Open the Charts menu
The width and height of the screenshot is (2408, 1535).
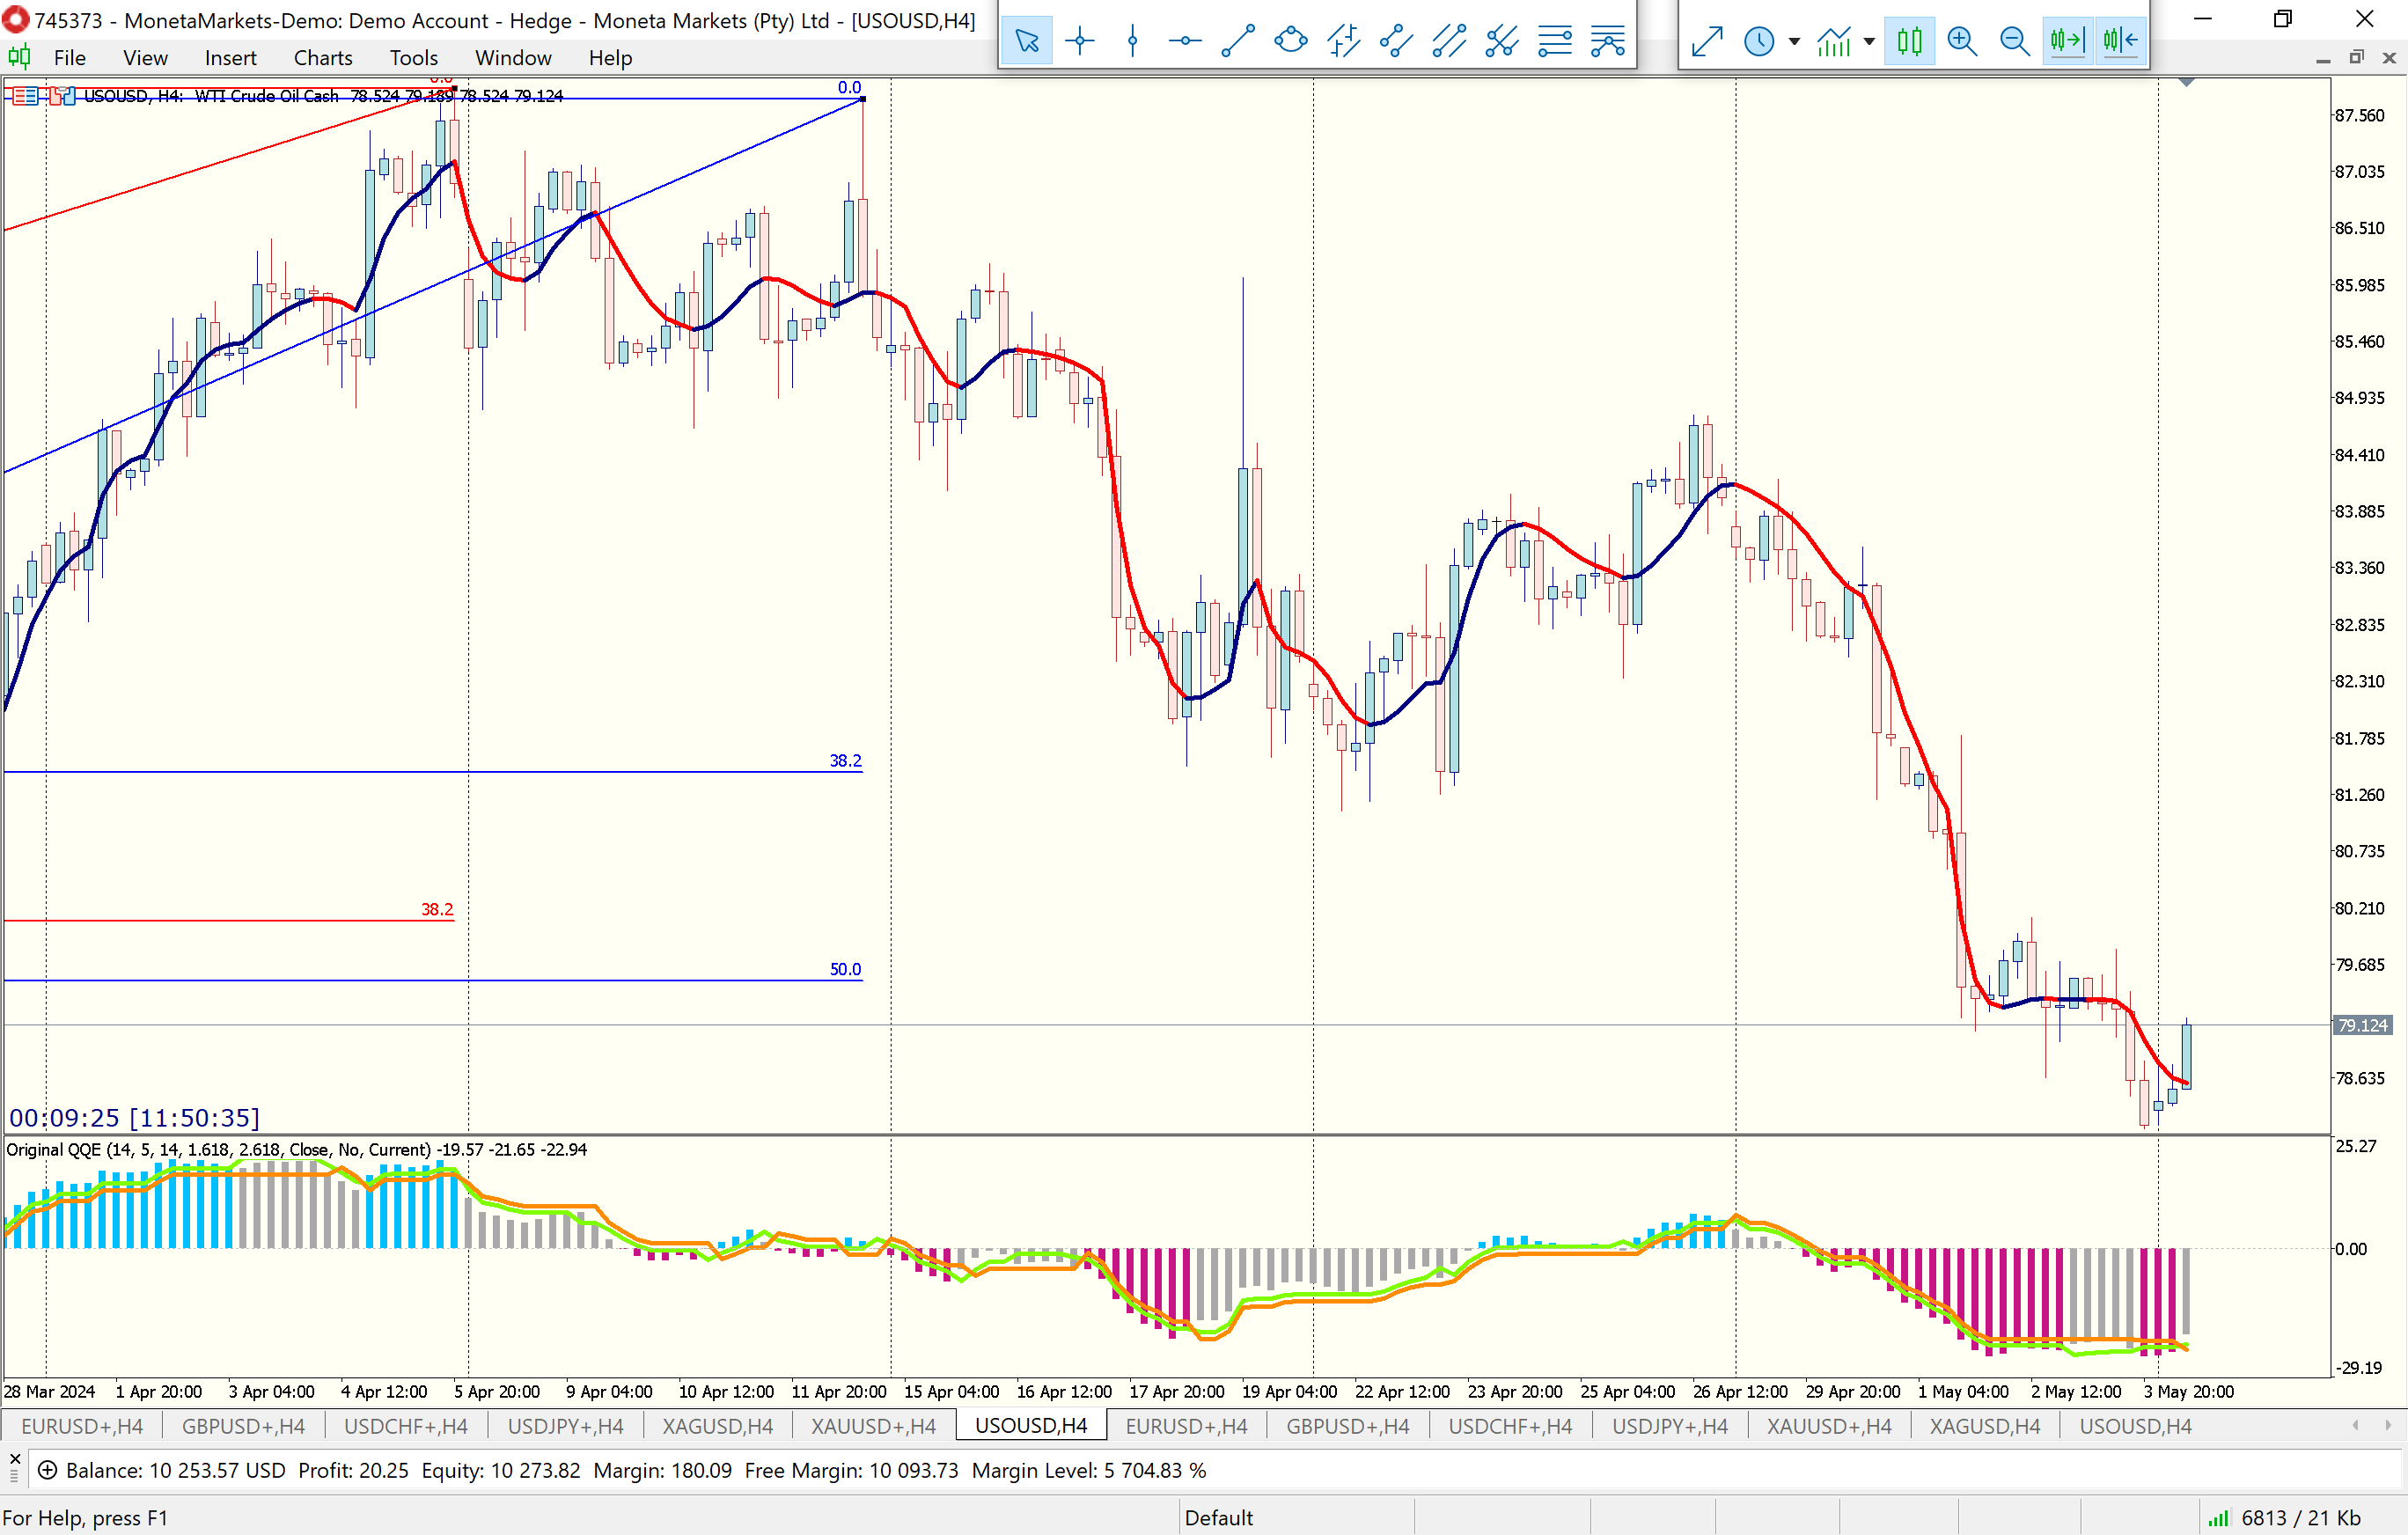pos(322,58)
